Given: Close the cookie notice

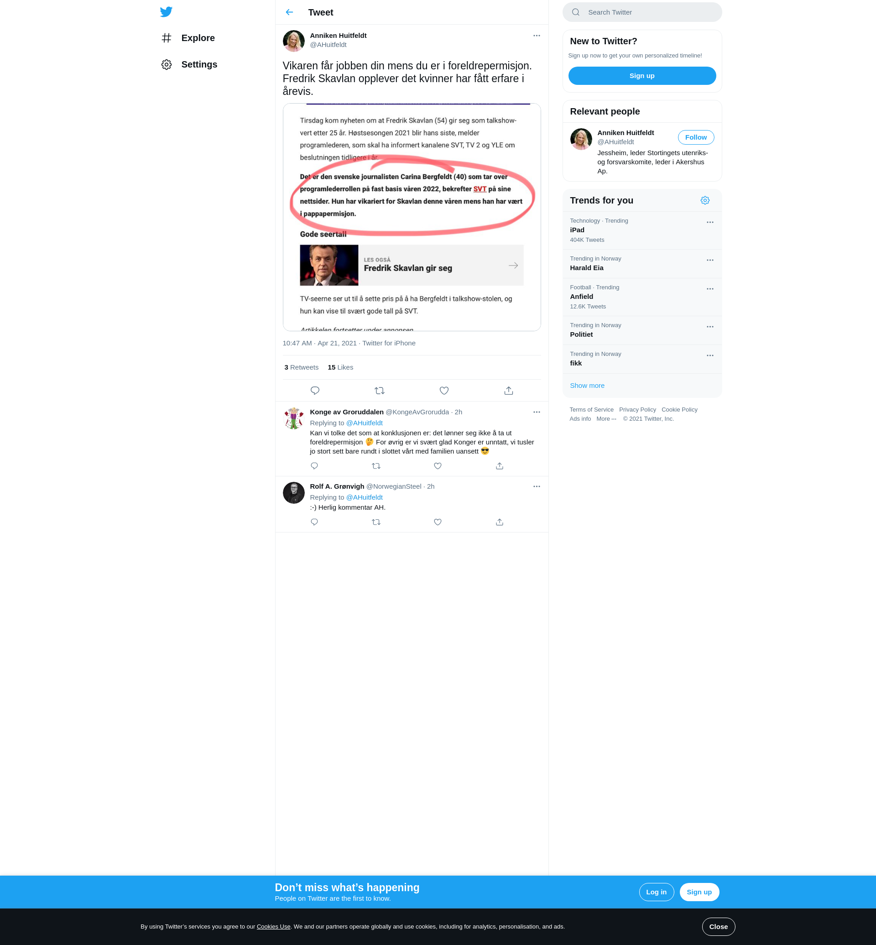Looking at the screenshot, I should pyautogui.click(x=718, y=926).
